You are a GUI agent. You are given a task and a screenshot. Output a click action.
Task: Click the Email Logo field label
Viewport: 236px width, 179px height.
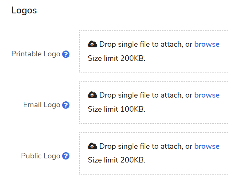pos(42,105)
